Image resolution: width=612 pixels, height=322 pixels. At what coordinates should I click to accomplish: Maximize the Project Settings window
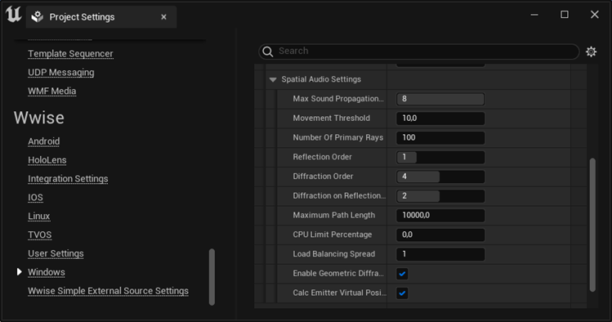click(565, 15)
